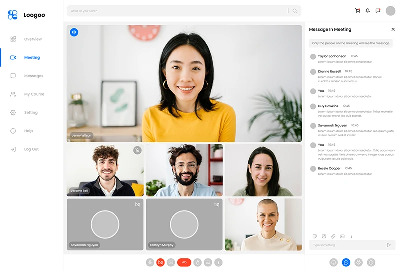Click the raise hand icon

tap(197, 262)
